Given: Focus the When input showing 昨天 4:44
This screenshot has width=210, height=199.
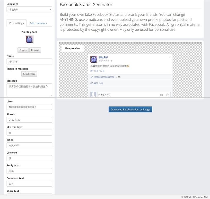Looking at the screenshot, I should (29, 145).
